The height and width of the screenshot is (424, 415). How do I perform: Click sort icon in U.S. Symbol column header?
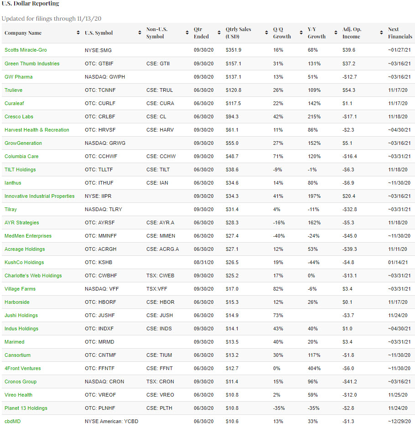click(x=140, y=33)
